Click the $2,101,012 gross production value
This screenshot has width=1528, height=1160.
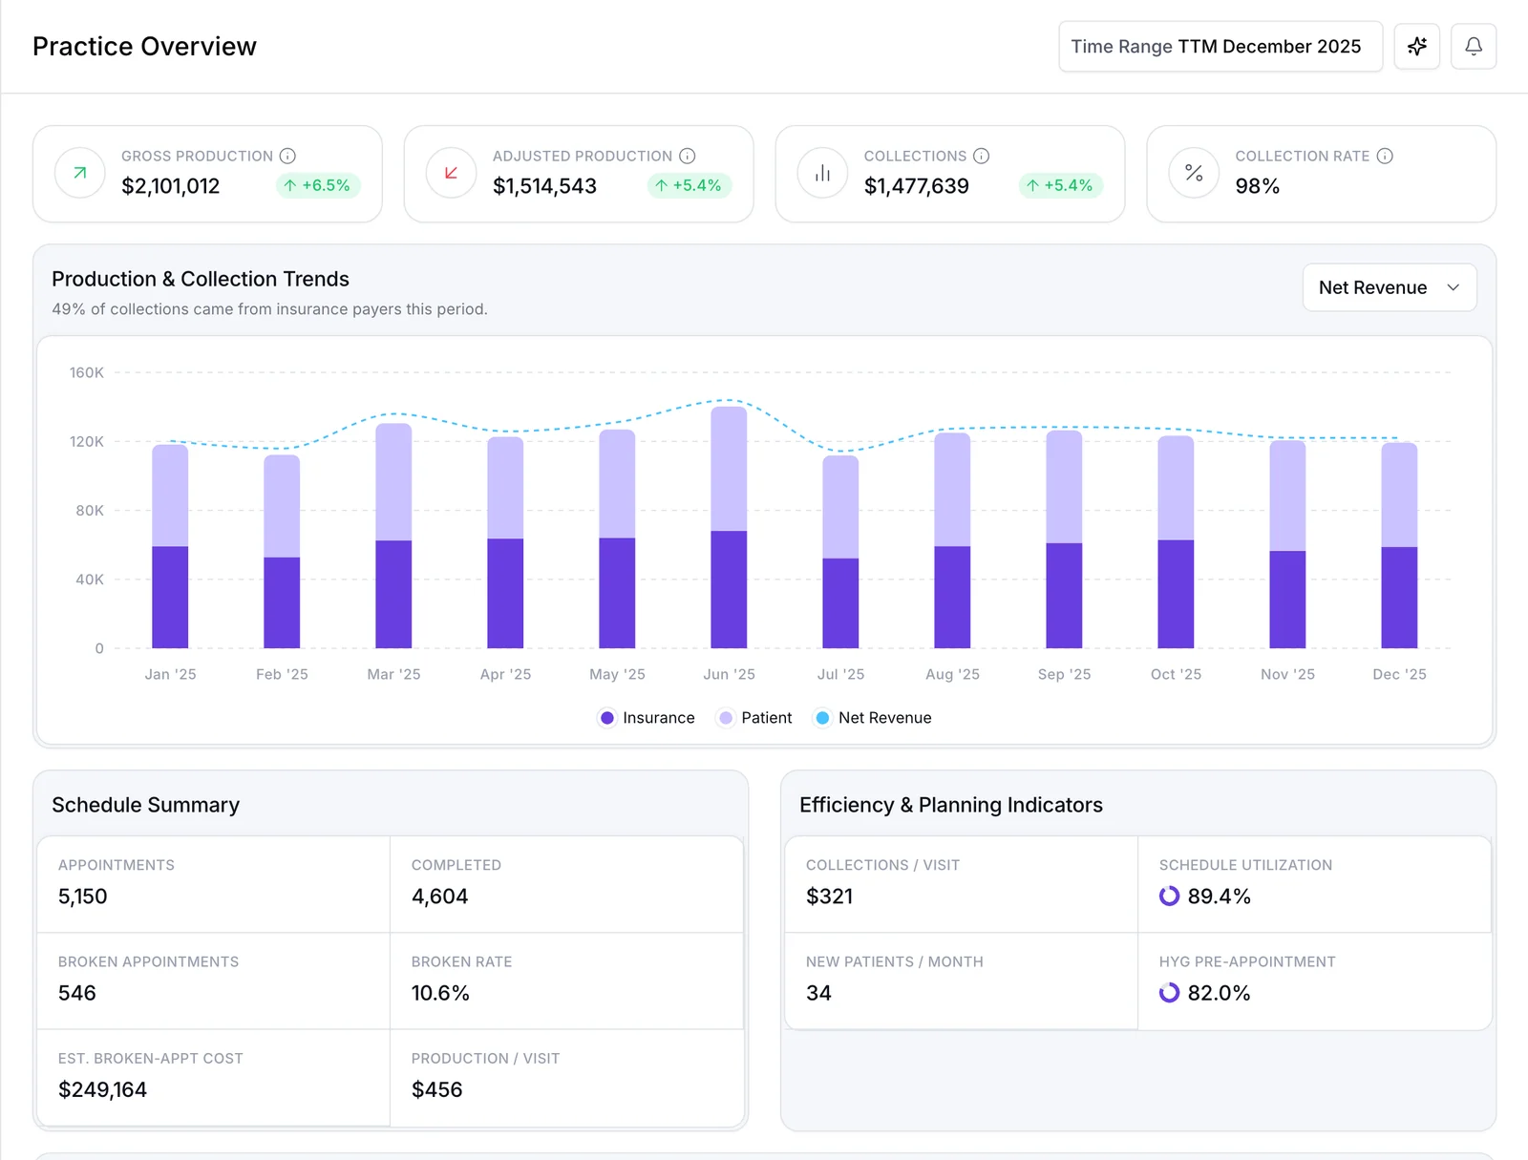(x=171, y=186)
